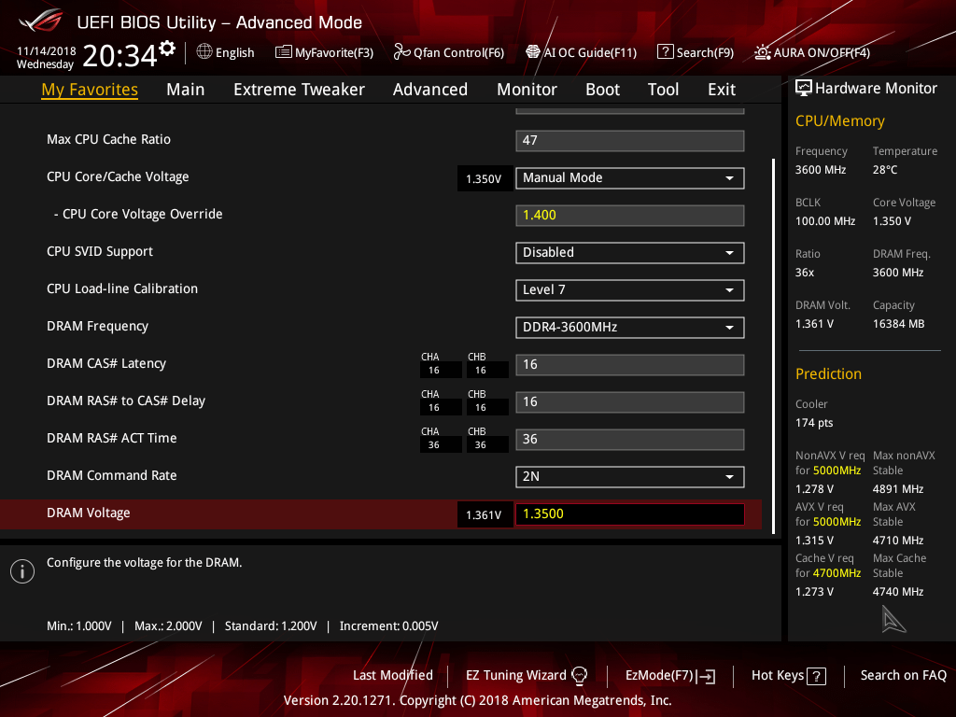Click the English language globe icon

[204, 52]
